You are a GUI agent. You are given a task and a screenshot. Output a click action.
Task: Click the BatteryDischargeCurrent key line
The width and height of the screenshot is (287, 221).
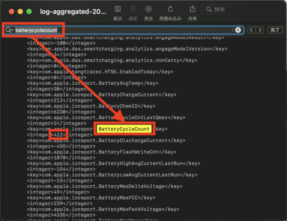pyautogui.click(x=106, y=141)
